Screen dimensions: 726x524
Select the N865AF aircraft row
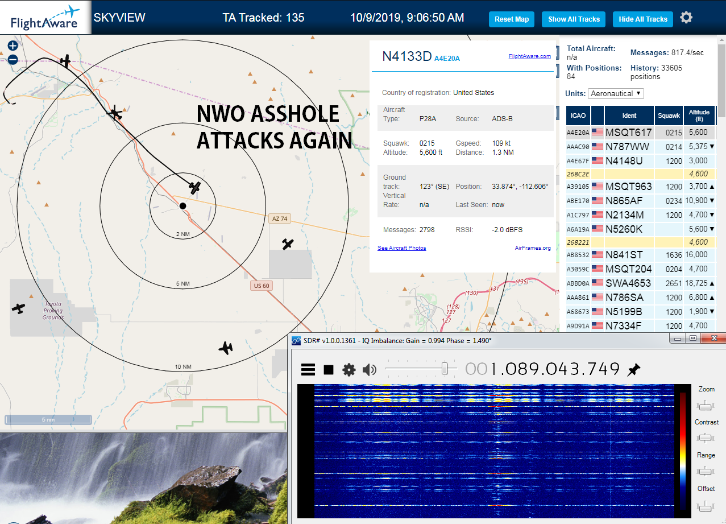pyautogui.click(x=641, y=201)
